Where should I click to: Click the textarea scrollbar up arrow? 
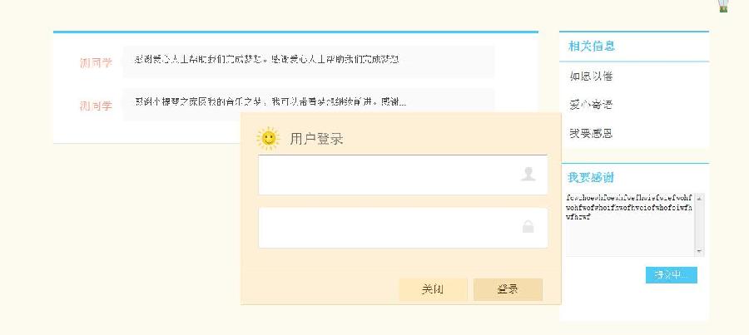pos(700,198)
